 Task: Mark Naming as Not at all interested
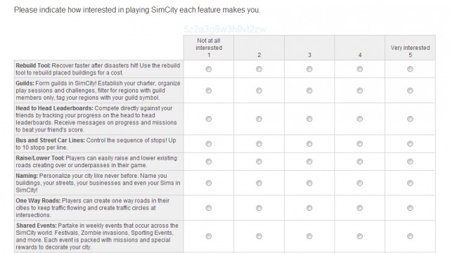209,183
